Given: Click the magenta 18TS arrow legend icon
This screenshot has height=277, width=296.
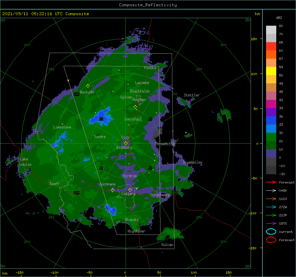Looking at the screenshot, I should coord(271,224).
